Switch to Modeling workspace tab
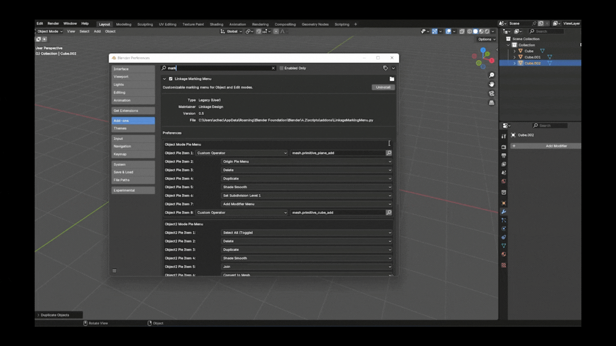 124,25
